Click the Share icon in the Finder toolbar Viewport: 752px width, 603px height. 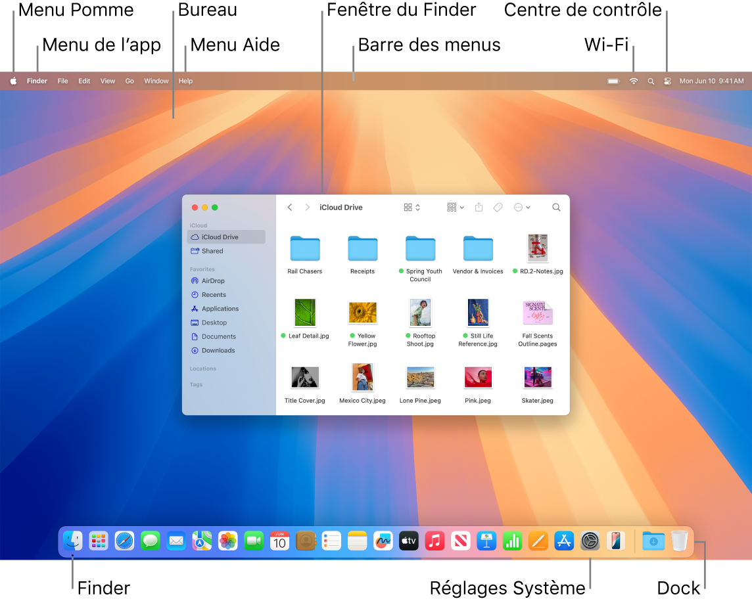point(479,207)
